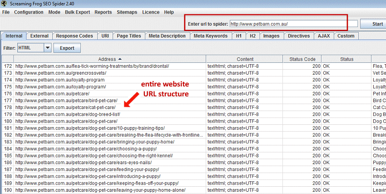
Task: Switch to the URI tab
Action: pyautogui.click(x=105, y=36)
